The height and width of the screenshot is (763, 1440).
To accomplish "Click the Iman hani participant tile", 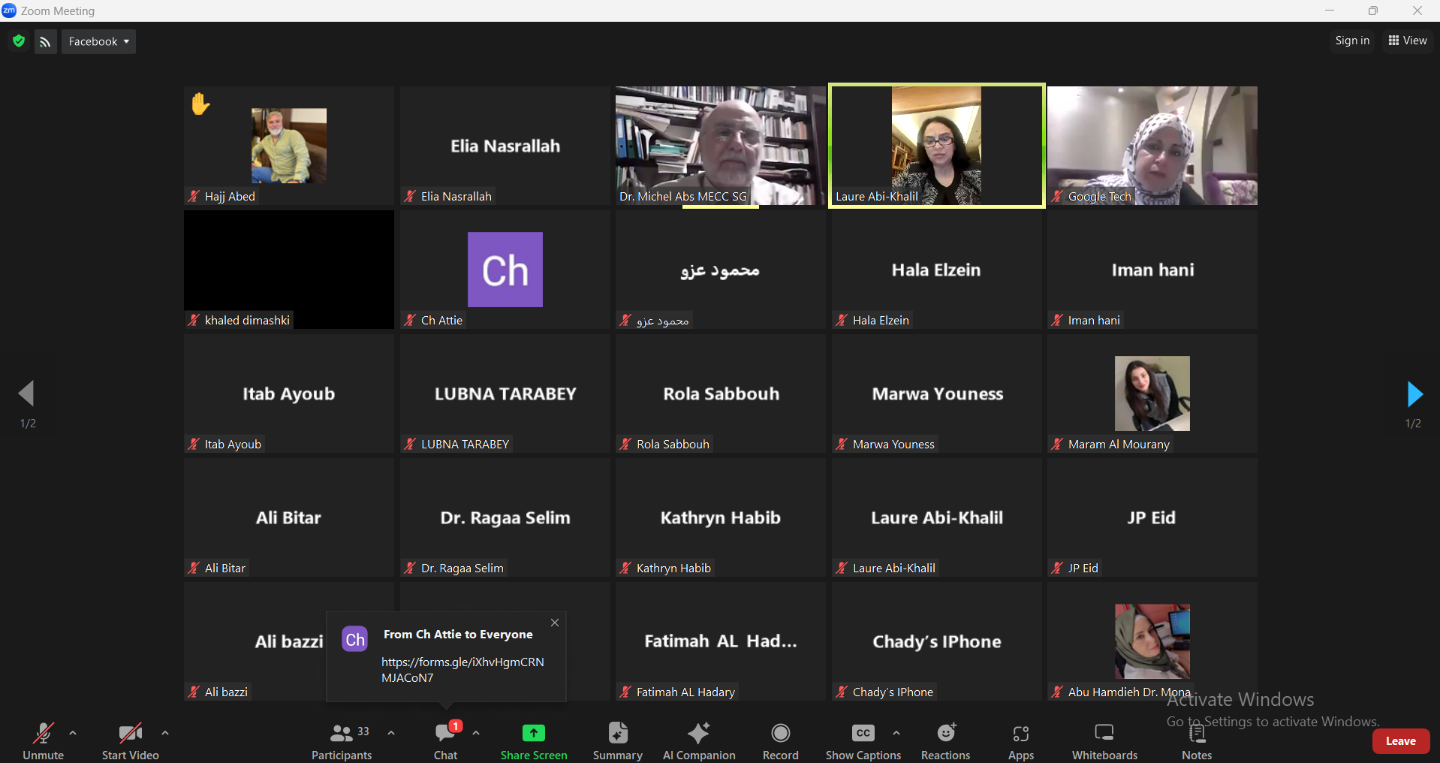I will [x=1152, y=270].
